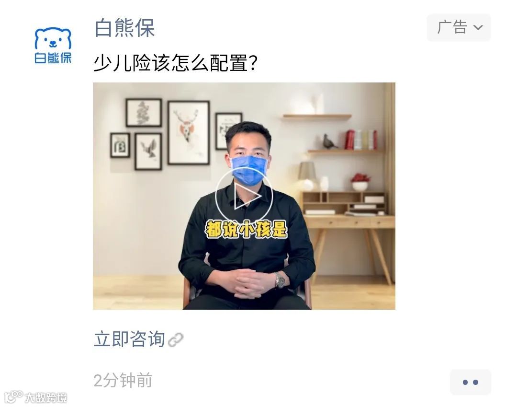
Task: Click the man's blue face mask in video
Action: [248, 167]
